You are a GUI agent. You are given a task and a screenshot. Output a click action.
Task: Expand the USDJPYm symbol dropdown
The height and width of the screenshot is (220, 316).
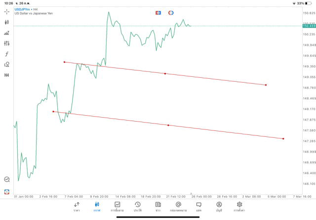(x=23, y=9)
